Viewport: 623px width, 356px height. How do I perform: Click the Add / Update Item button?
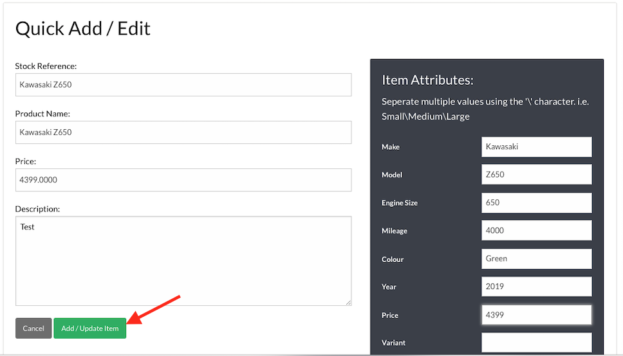coord(89,328)
